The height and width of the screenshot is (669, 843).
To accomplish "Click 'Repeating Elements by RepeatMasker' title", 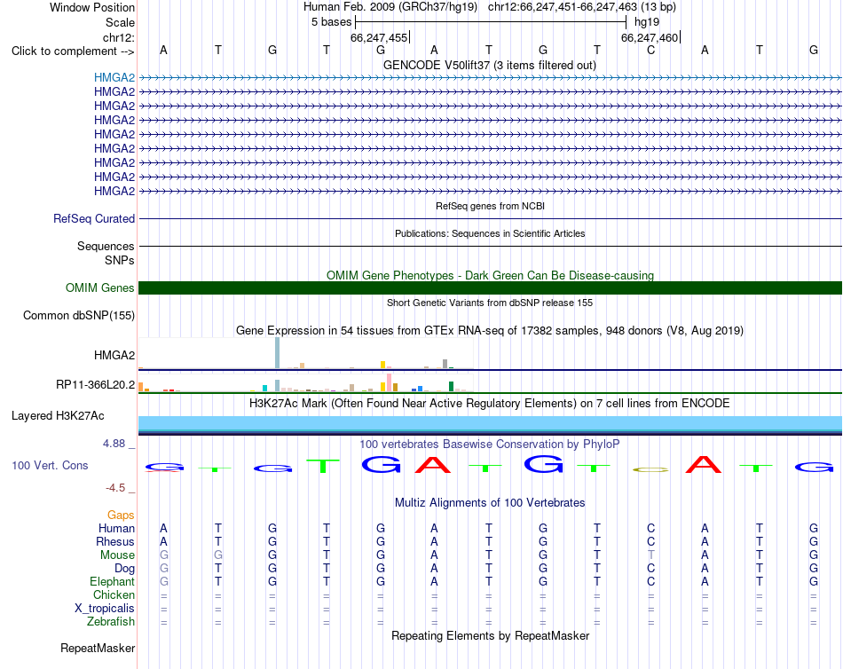I will (490, 635).
